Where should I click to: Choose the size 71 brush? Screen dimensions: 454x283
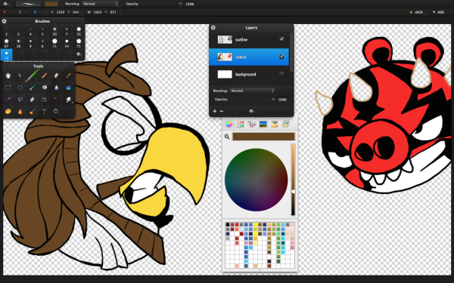79,43
